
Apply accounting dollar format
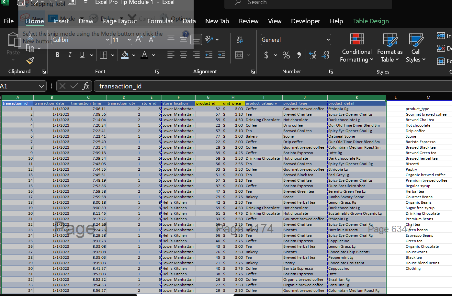pyautogui.click(x=266, y=55)
